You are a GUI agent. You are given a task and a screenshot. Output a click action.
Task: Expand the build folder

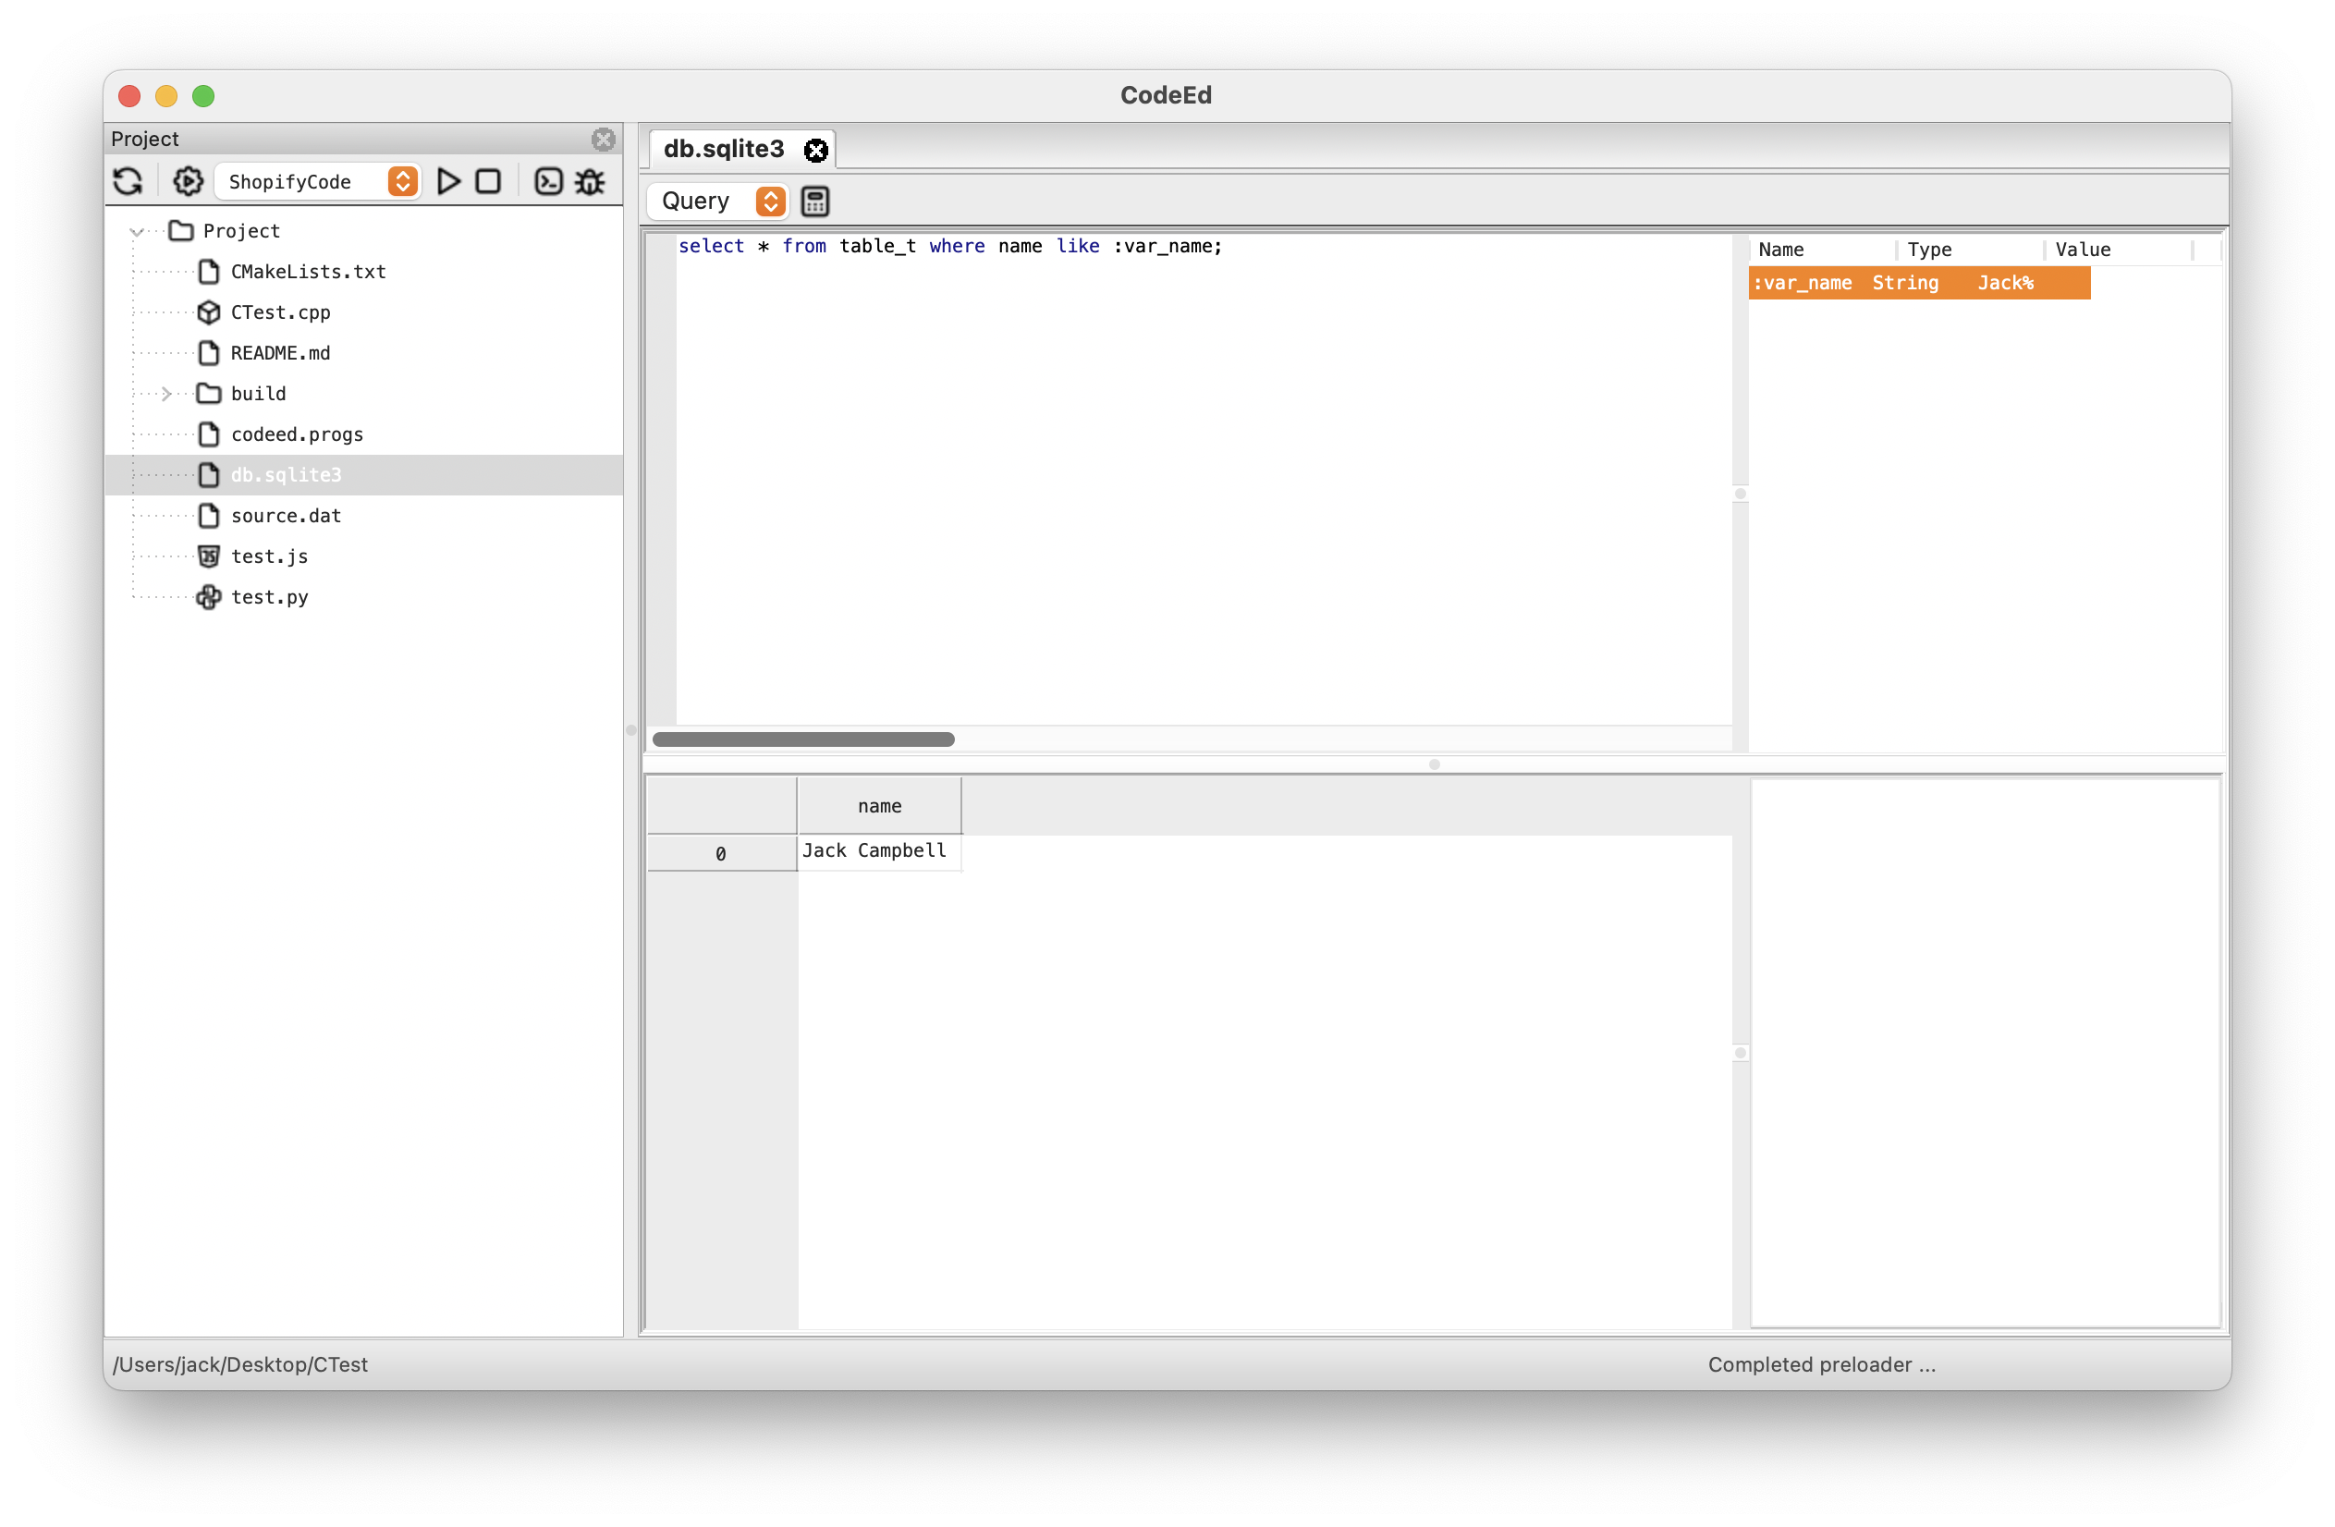166,395
